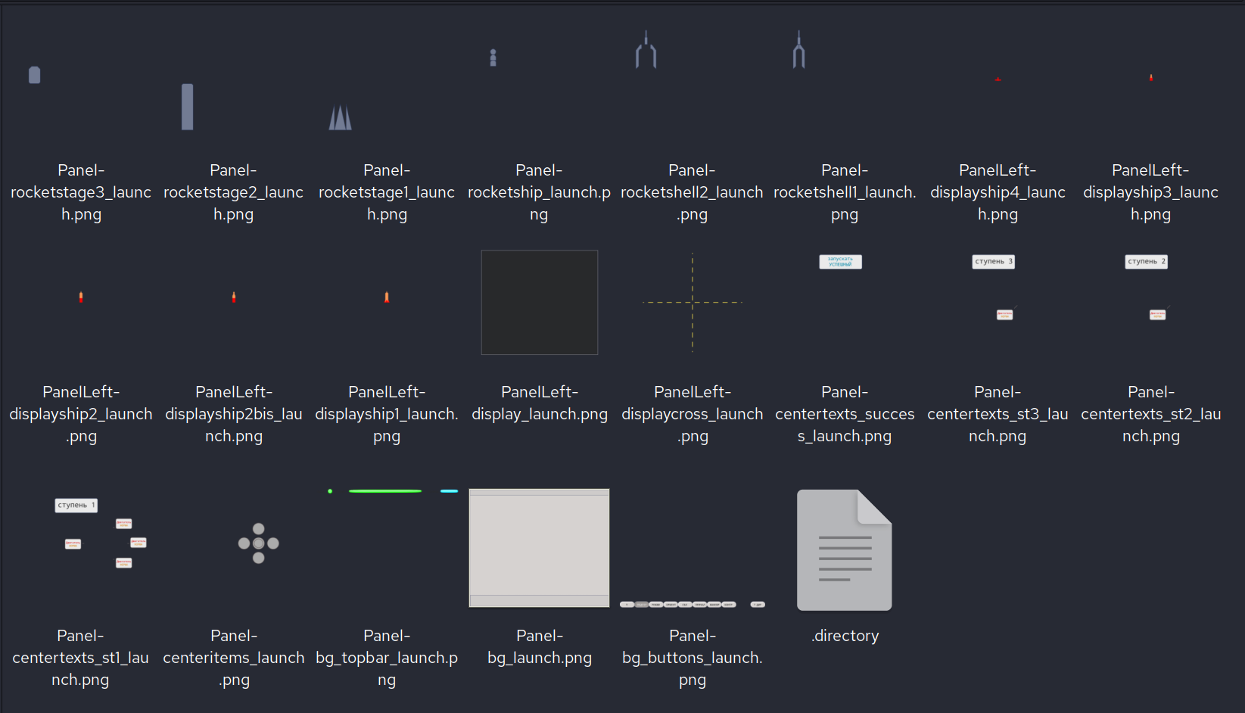1245x713 pixels.
Task: Select Panel-centertexts_success_launch.png file
Action: click(x=840, y=262)
